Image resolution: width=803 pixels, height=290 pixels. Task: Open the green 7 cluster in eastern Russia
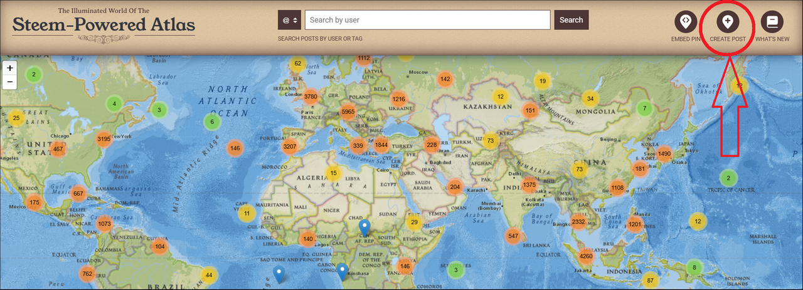coord(644,108)
